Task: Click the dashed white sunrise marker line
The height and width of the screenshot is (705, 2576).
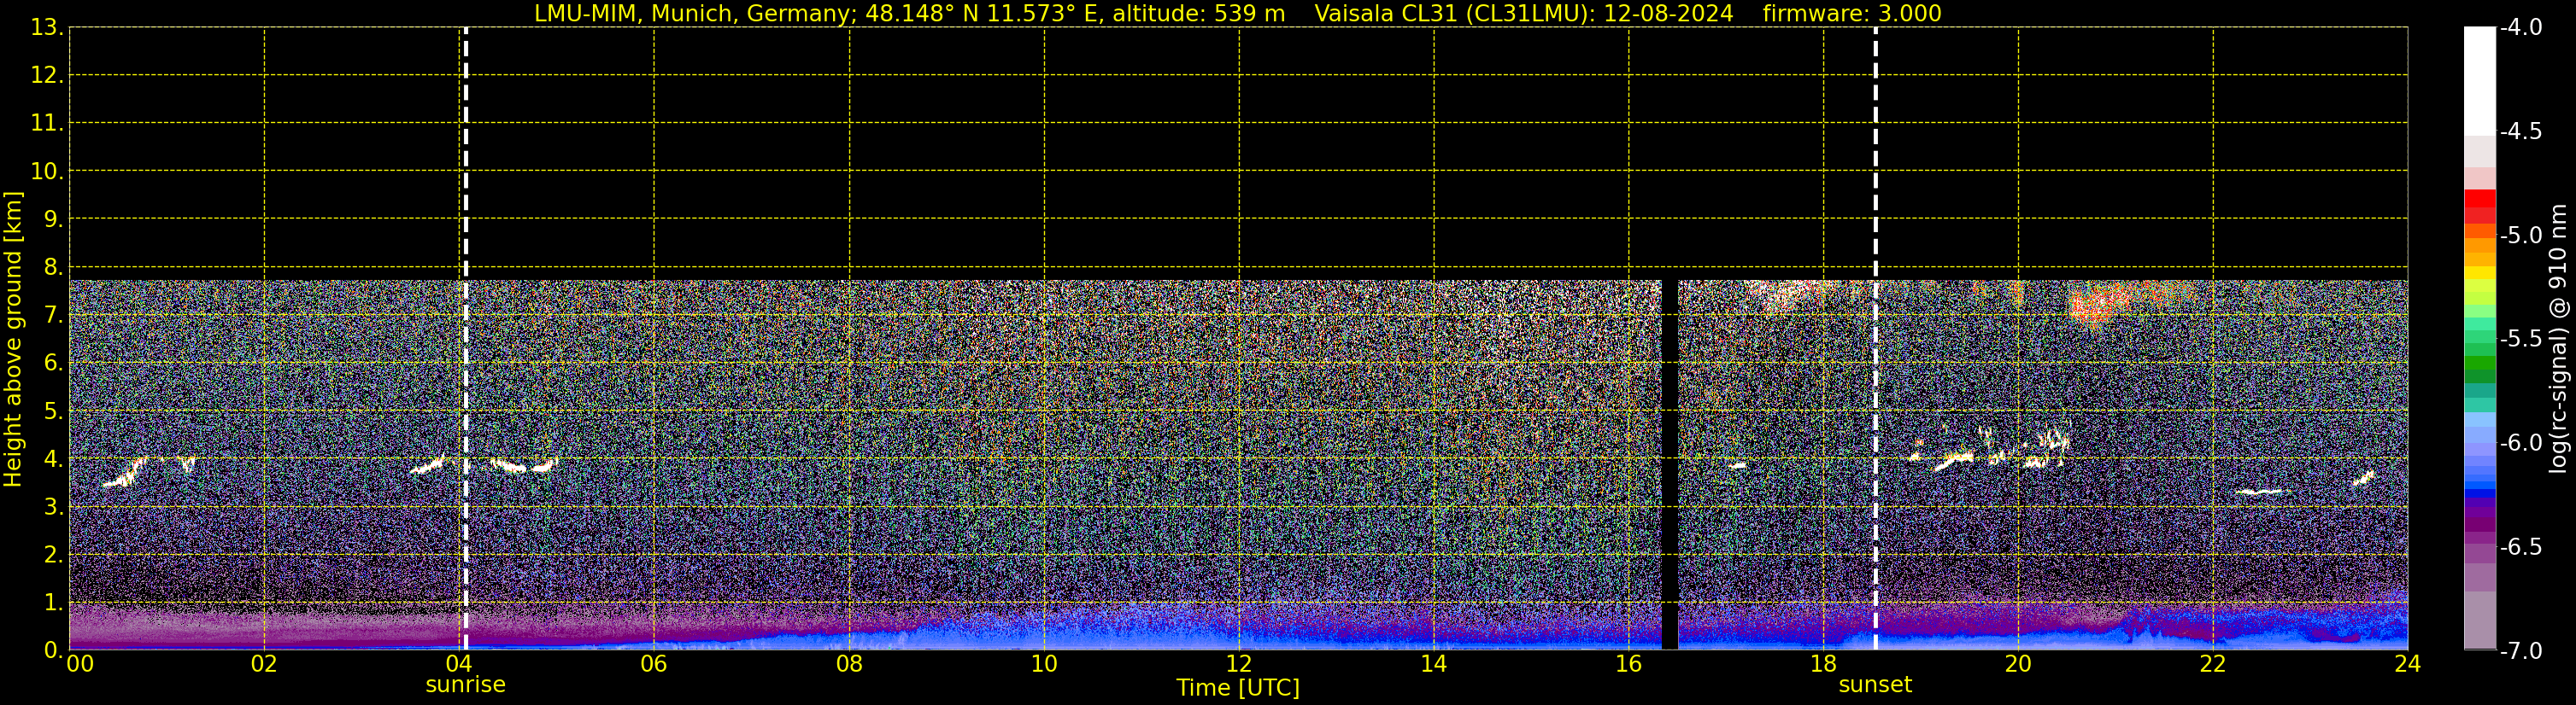Action: tap(466, 200)
